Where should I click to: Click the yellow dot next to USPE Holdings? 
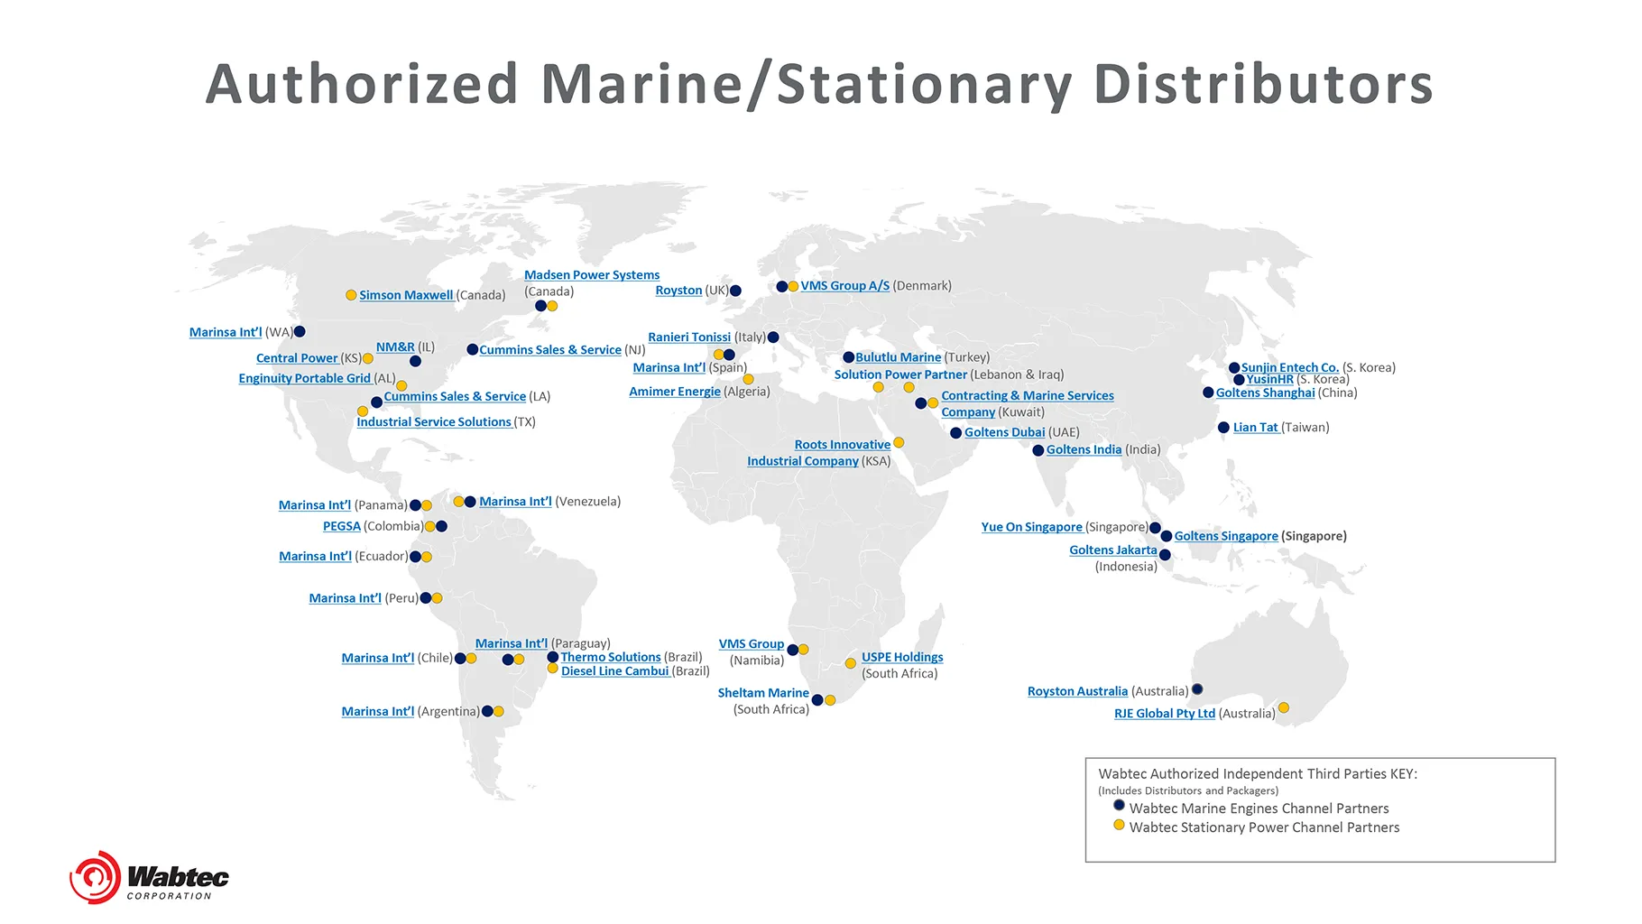point(850,663)
